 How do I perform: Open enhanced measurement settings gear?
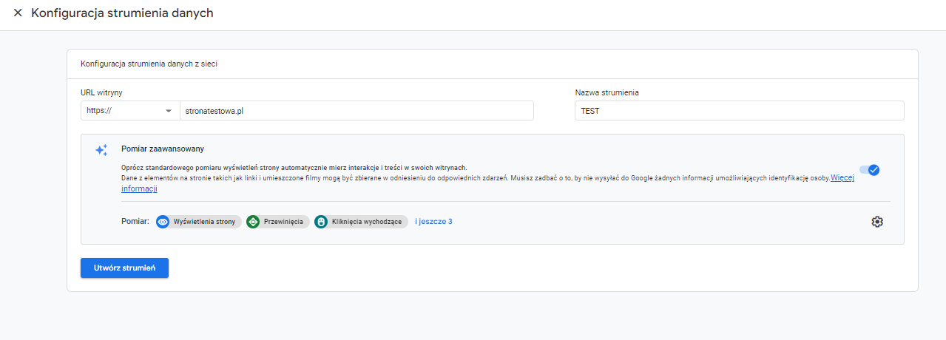[x=877, y=222]
